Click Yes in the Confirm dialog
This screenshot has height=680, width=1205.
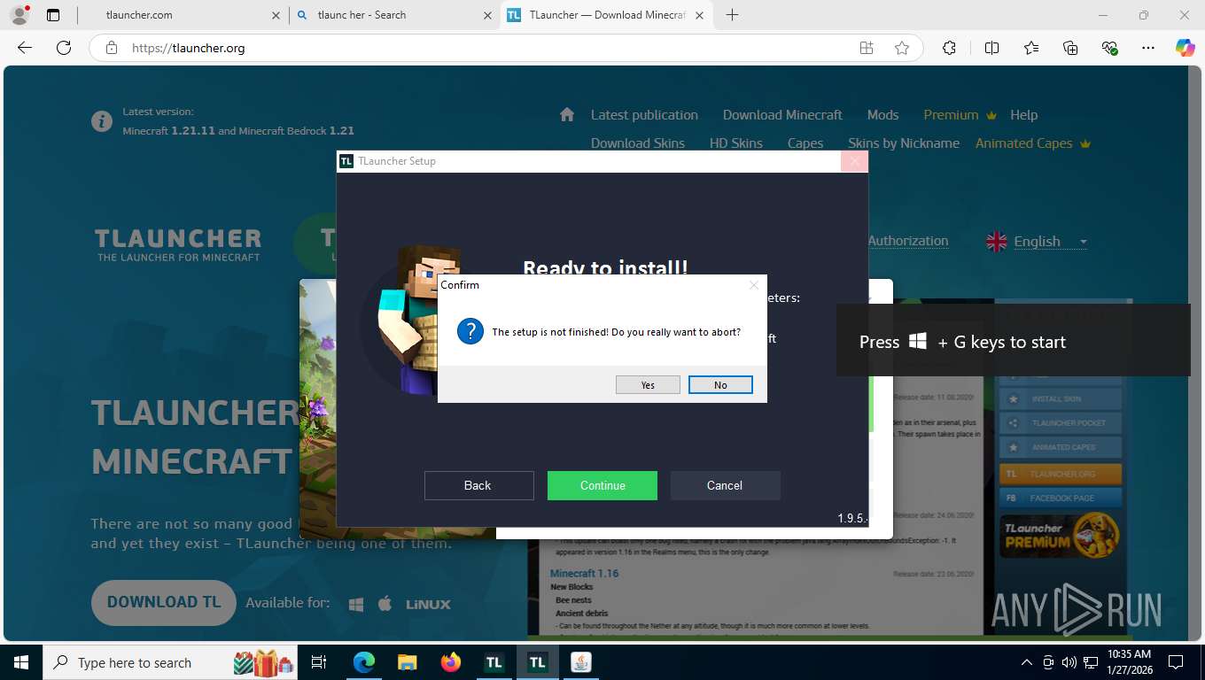[648, 385]
